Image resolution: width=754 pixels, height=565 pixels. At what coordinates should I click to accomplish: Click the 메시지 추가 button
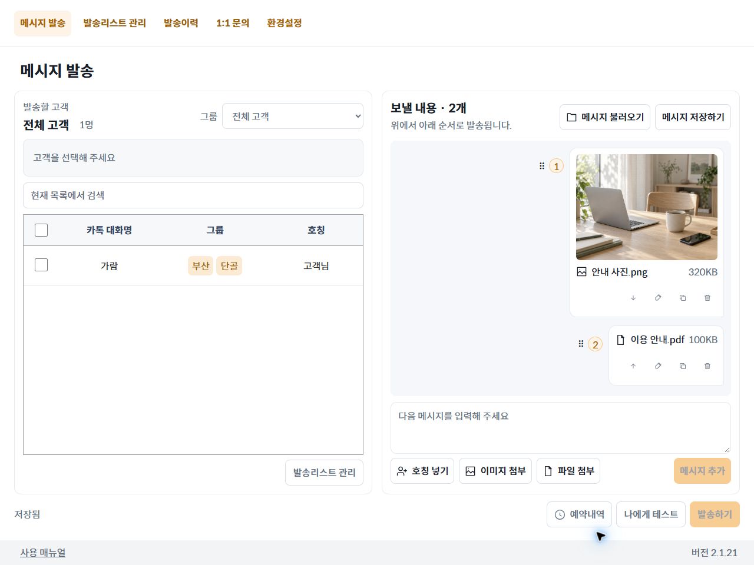point(702,471)
